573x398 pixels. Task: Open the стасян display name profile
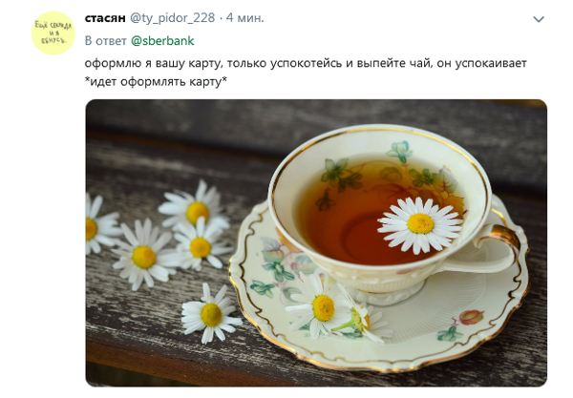(105, 18)
